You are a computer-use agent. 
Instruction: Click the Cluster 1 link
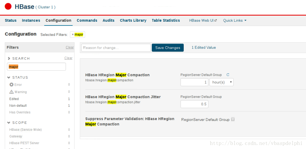(45, 7)
